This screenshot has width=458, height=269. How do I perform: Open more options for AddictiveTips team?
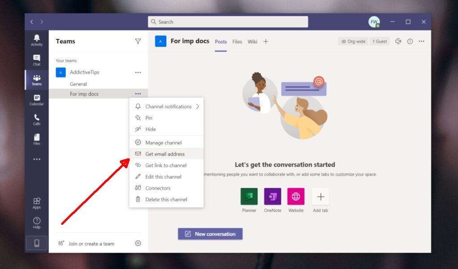click(x=138, y=72)
